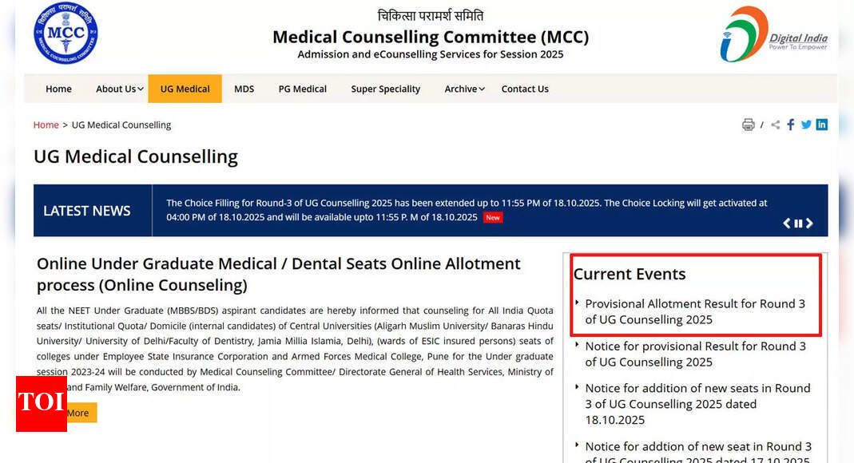The height and width of the screenshot is (463, 854).
Task: Open Provisional Allotment Result for Round 3 link
Action: click(x=695, y=311)
